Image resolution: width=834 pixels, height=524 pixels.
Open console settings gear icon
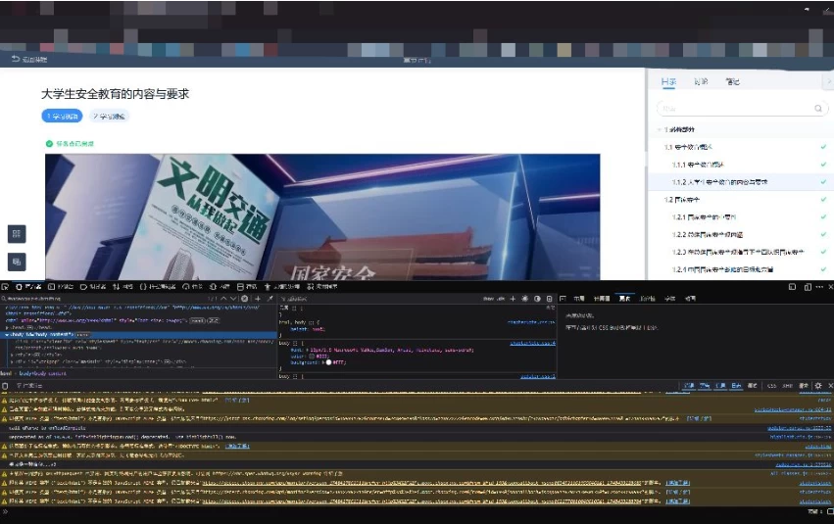point(818,385)
